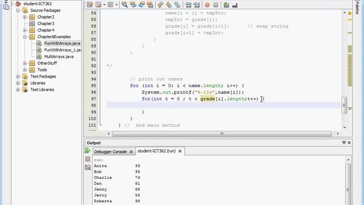Go to Find Next Occurrence icon
The image size is (364, 205).
pos(142,5)
